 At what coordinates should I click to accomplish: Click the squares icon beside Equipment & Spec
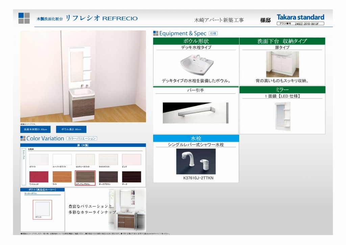pyautogui.click(x=155, y=33)
